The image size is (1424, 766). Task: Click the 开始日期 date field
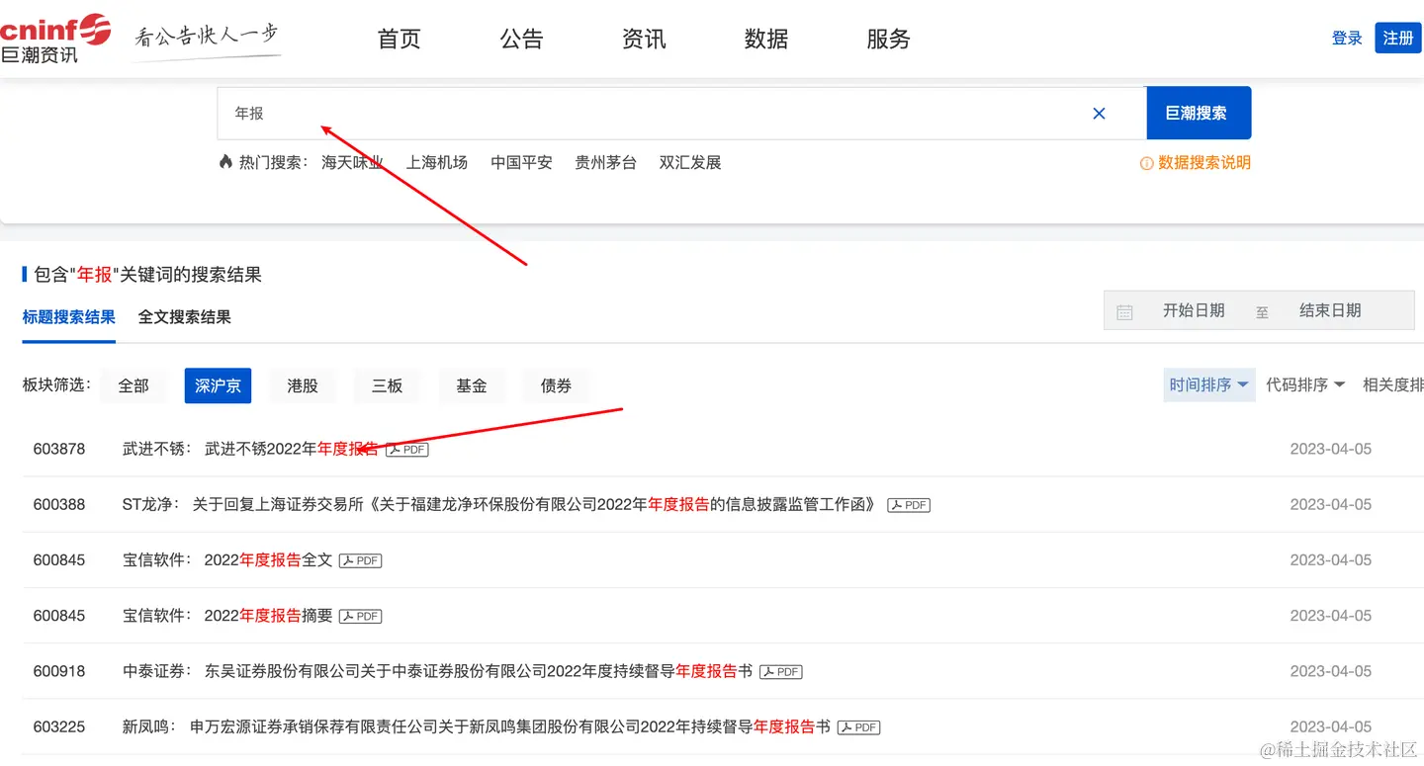[1194, 310]
